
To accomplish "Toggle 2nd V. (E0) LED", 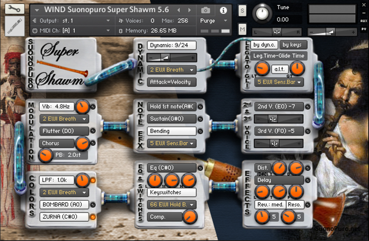I will 308,107.
